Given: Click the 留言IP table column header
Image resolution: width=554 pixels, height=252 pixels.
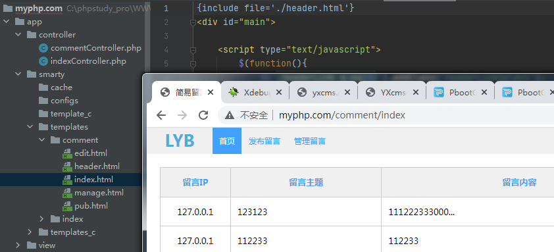Looking at the screenshot, I should point(195,182).
